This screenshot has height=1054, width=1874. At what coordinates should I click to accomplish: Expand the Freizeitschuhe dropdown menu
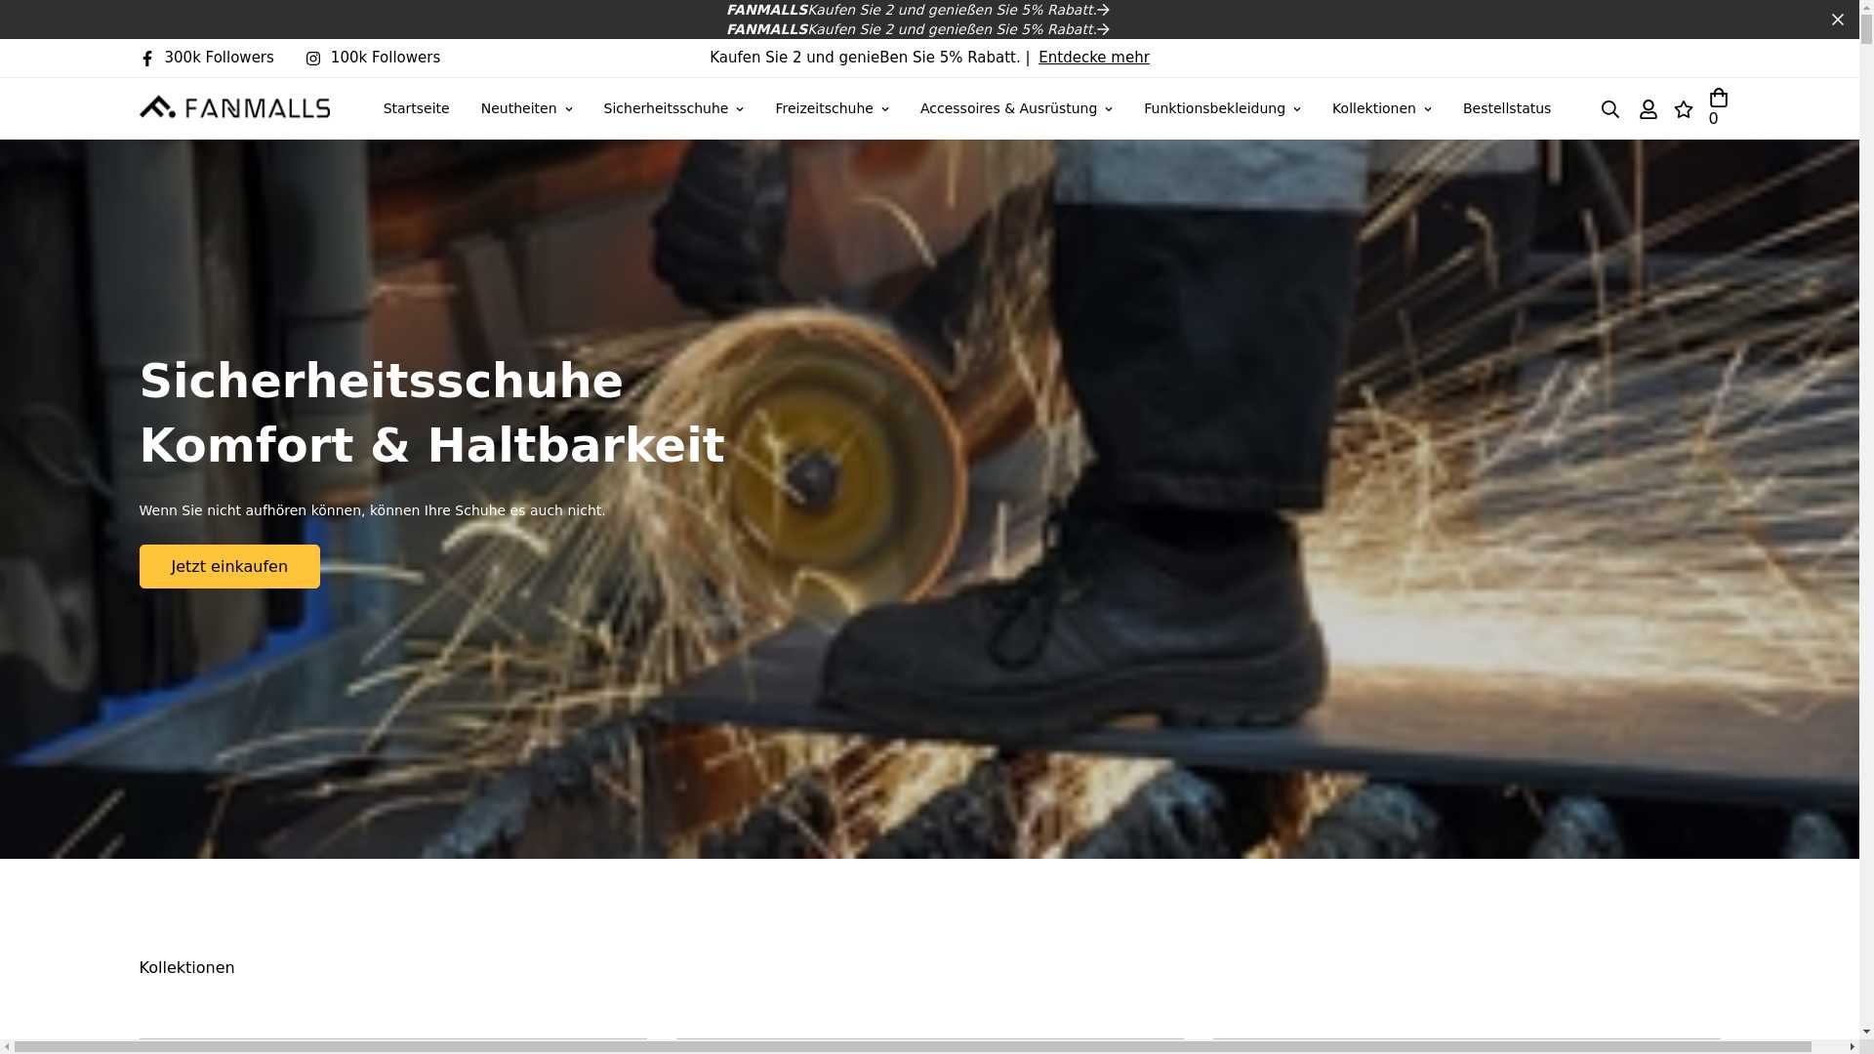(832, 108)
